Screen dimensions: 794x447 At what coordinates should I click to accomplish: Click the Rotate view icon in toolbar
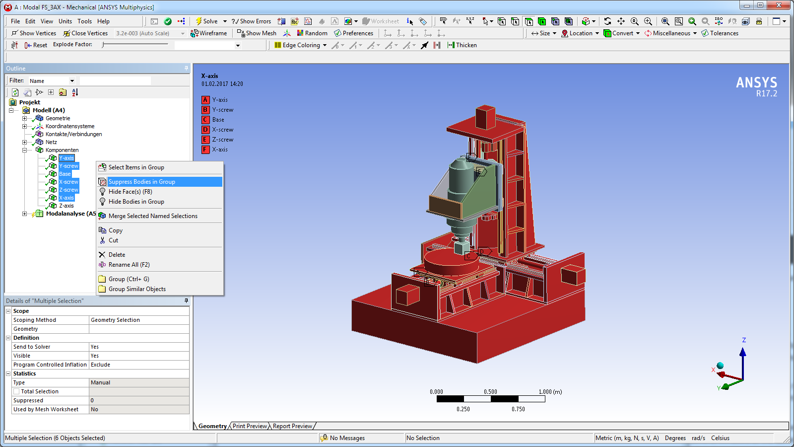click(607, 21)
